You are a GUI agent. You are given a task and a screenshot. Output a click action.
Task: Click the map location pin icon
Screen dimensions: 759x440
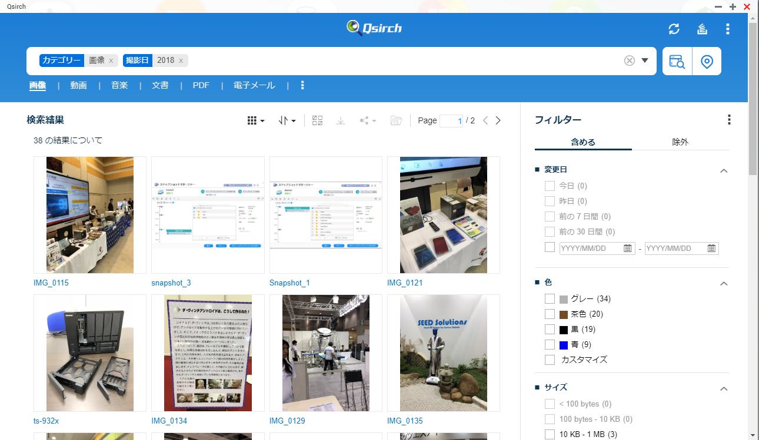coord(707,61)
